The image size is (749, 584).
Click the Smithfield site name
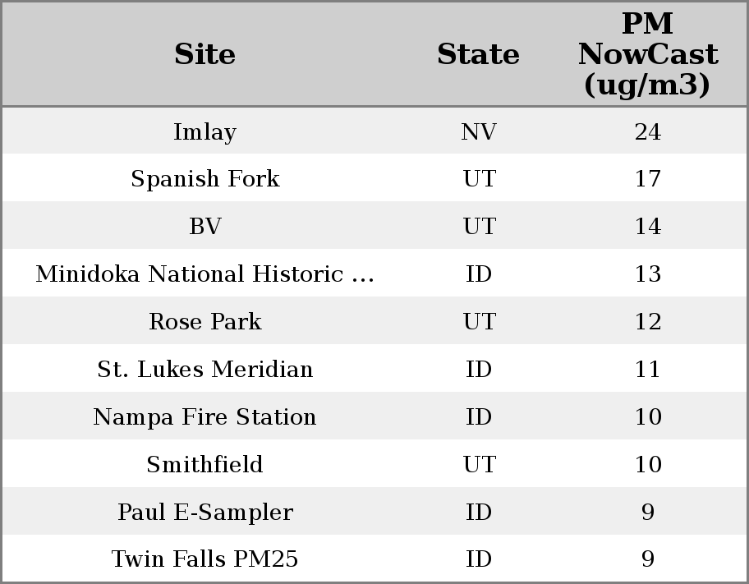(204, 465)
